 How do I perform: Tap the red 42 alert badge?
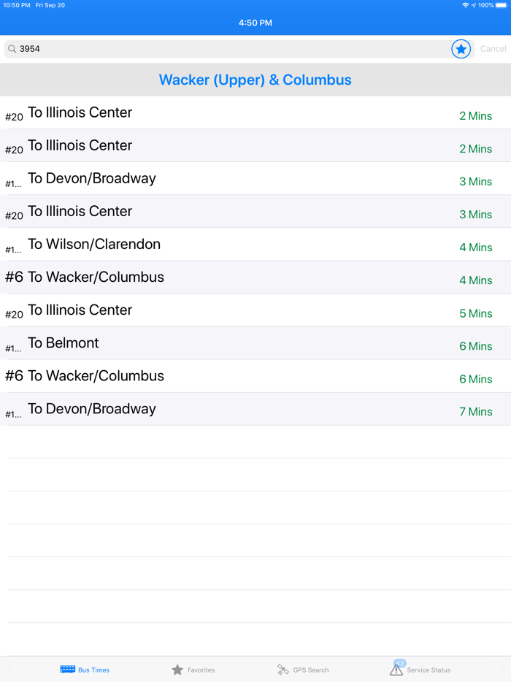[x=400, y=663]
